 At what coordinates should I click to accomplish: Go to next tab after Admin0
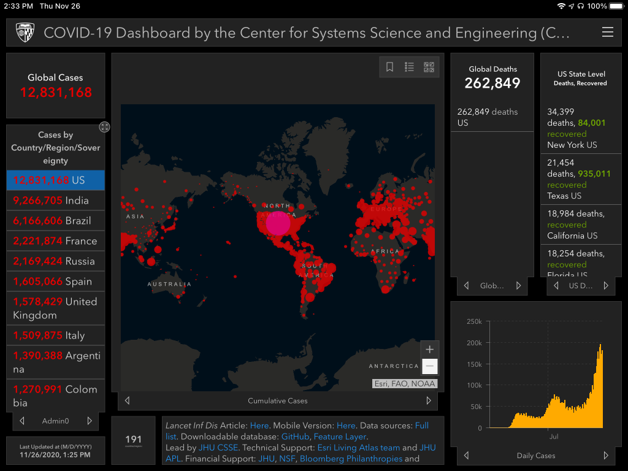pyautogui.click(x=90, y=421)
